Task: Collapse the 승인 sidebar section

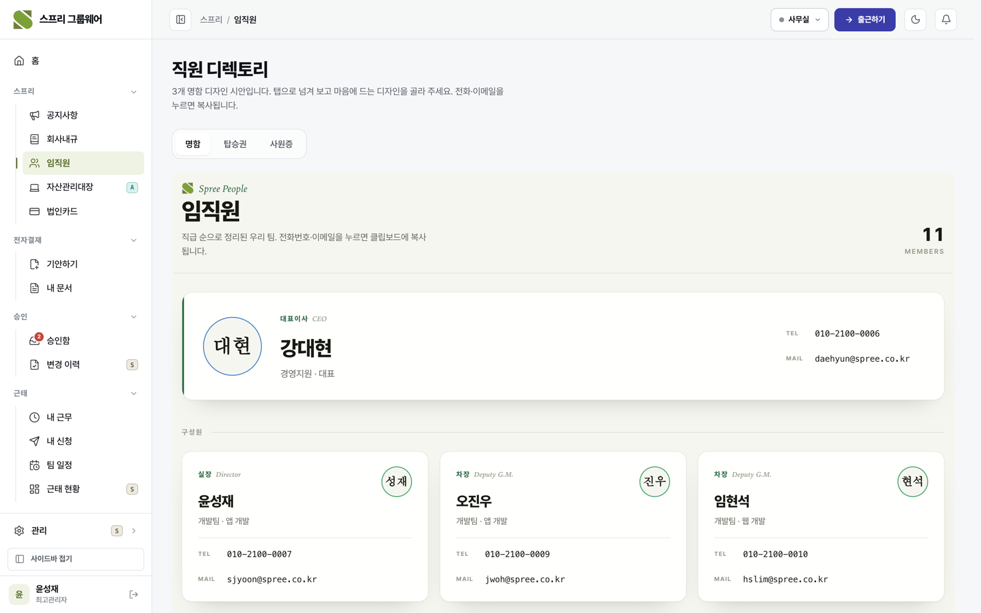Action: click(x=134, y=317)
